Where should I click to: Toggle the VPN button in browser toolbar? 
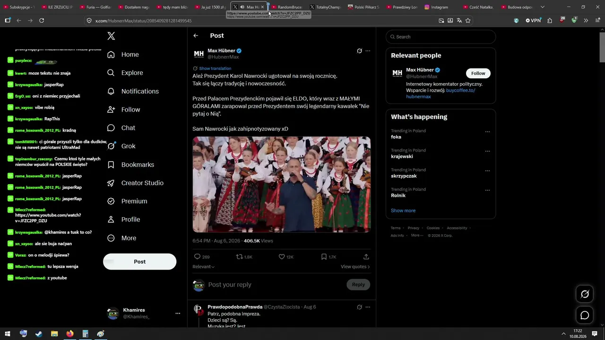533,21
